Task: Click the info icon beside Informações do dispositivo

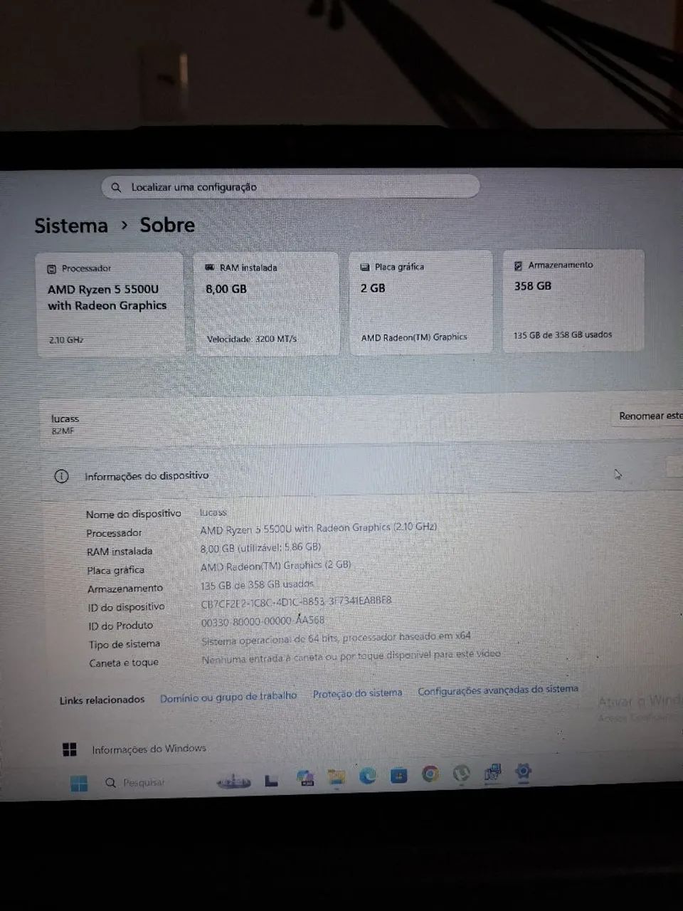Action: tap(62, 476)
